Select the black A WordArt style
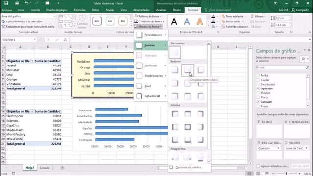 tap(174, 22)
